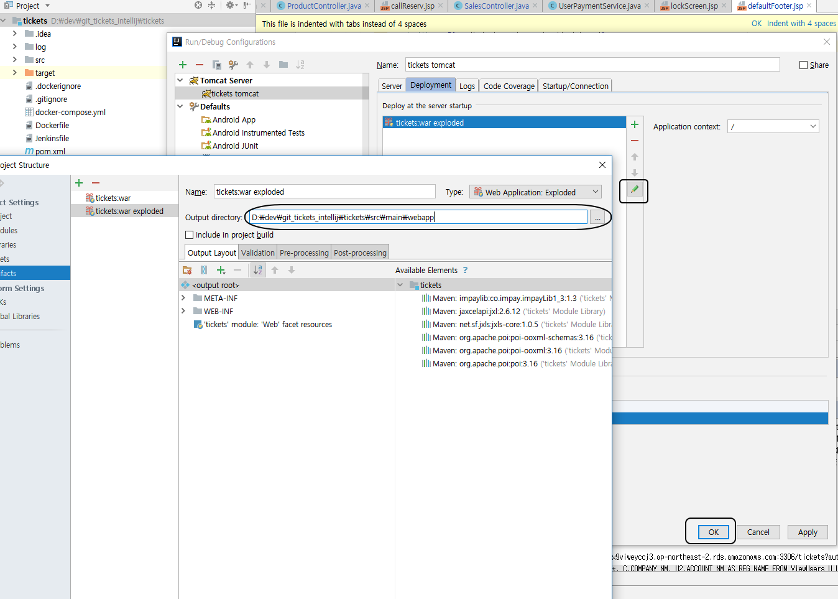This screenshot has height=599, width=838.
Task: Add copy of element to output layout
Action: (221, 270)
